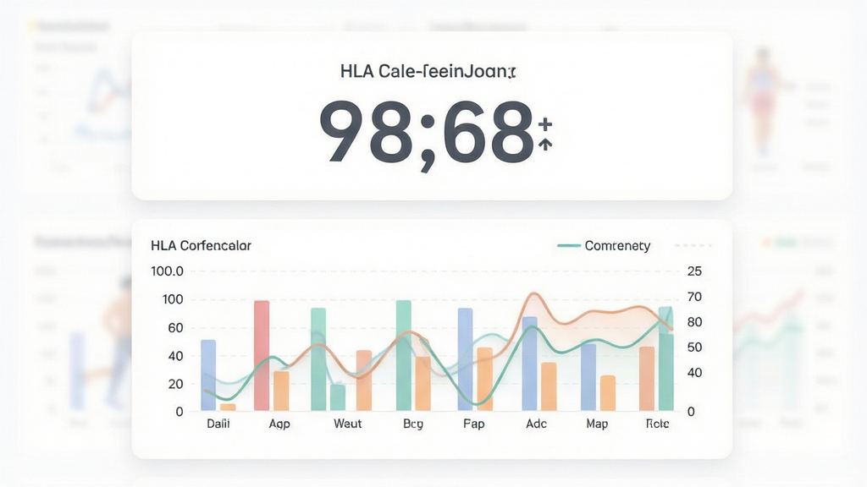
Task: Click the HLA Cale-feeinJoanr card title
Action: click(x=428, y=71)
